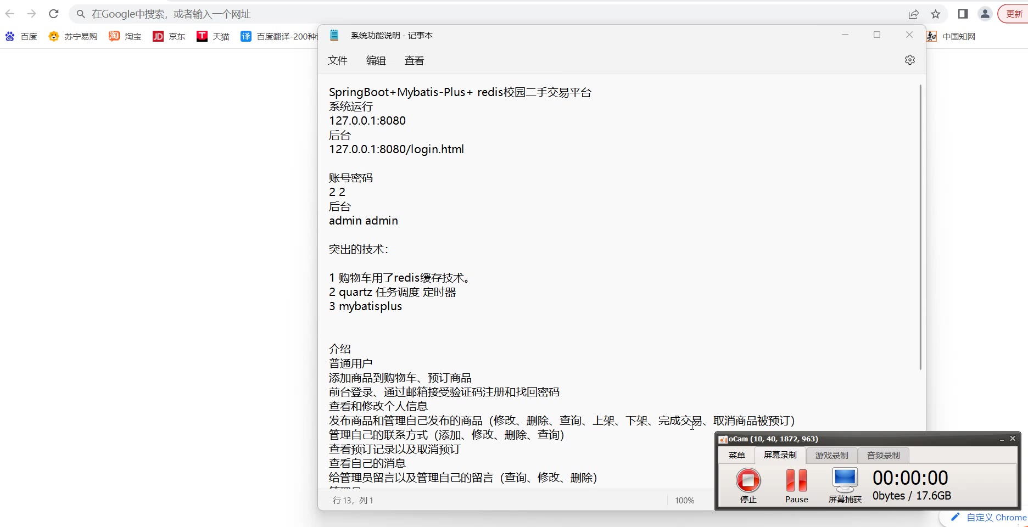Screen dimensions: 1028x527
Task: Click the SpringBoot+Mybatis-Plus title line
Action: click(x=460, y=92)
